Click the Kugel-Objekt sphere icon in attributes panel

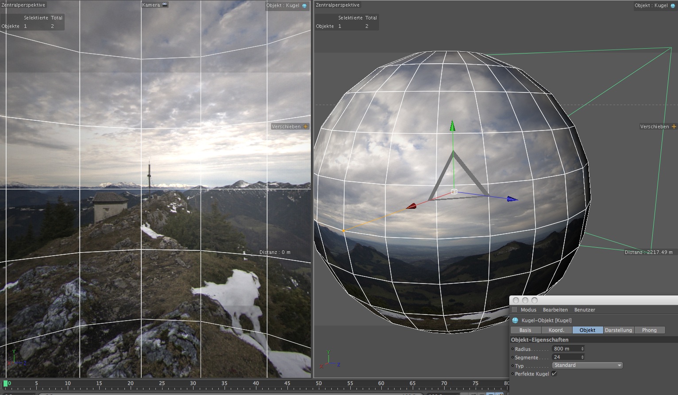[515, 320]
